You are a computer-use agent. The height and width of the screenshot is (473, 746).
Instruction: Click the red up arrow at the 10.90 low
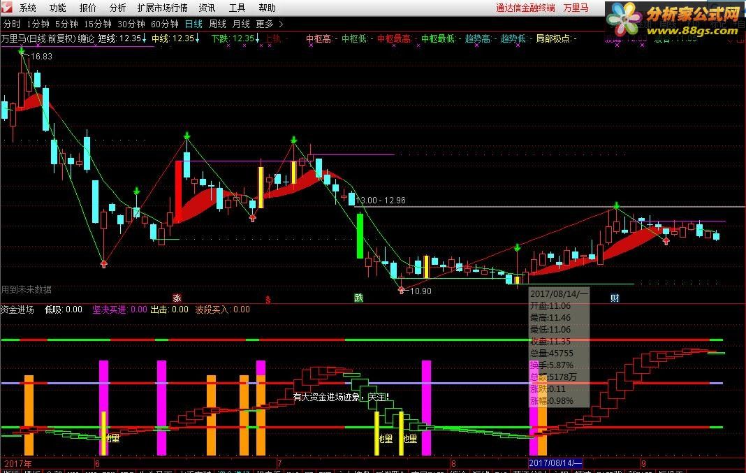point(401,290)
